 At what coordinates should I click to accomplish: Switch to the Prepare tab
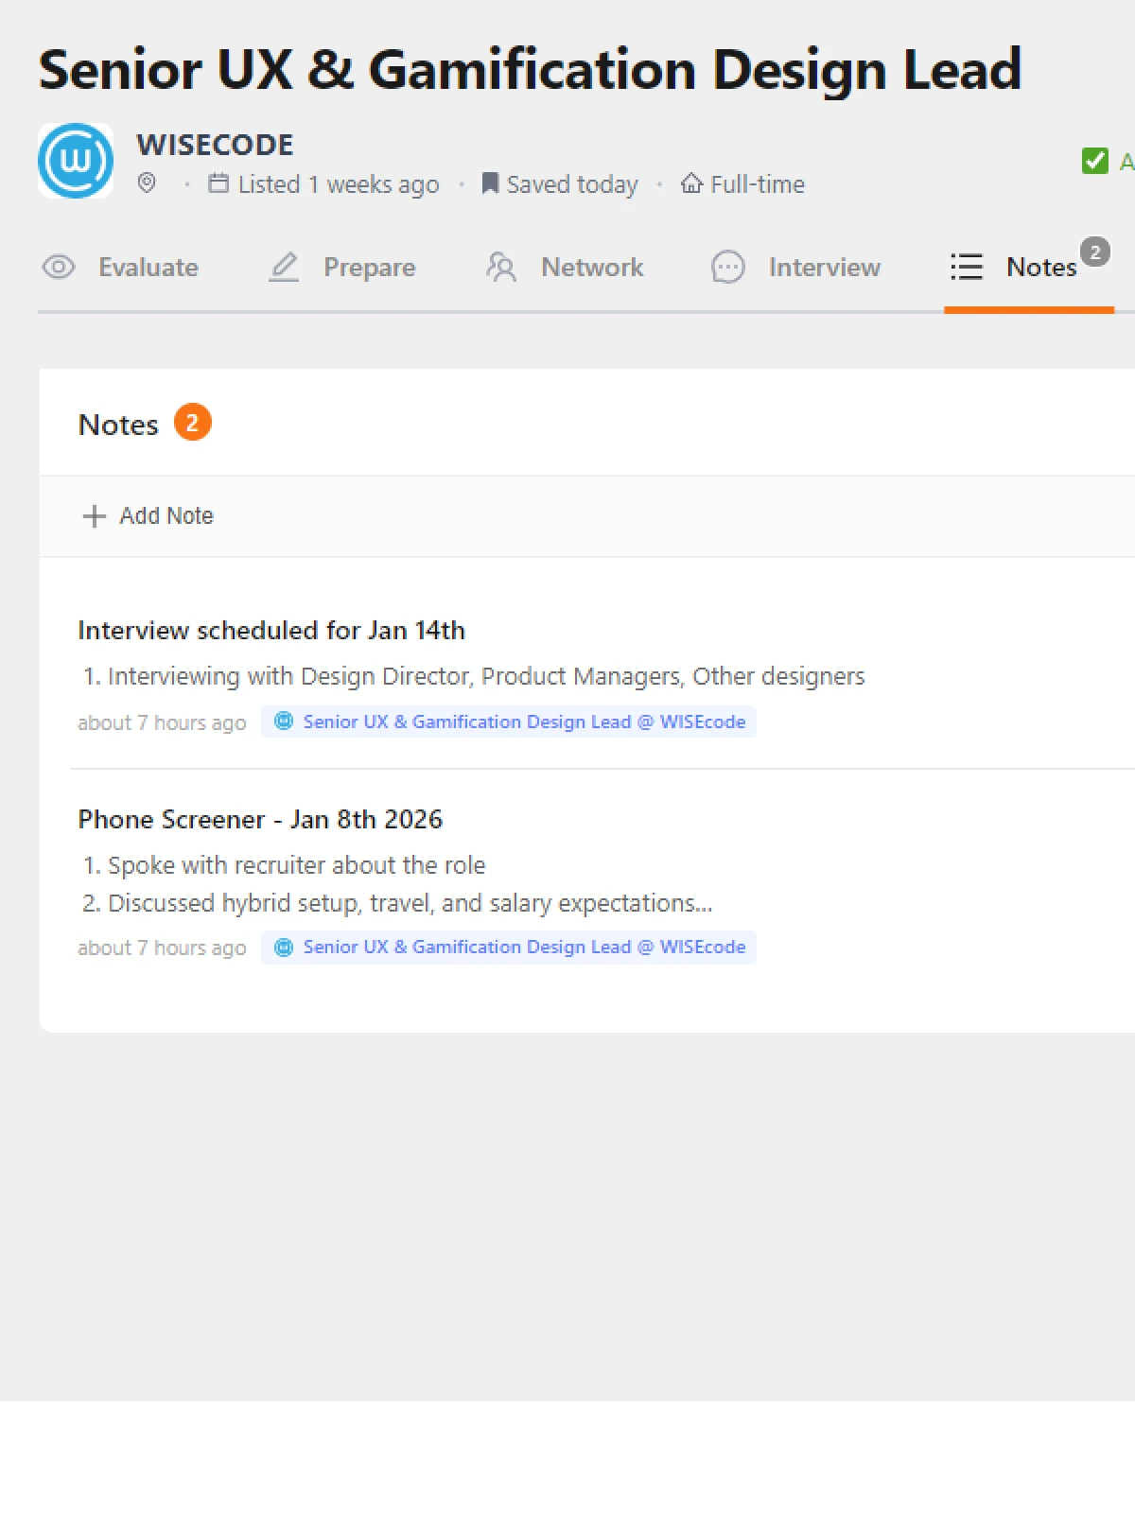tap(341, 268)
